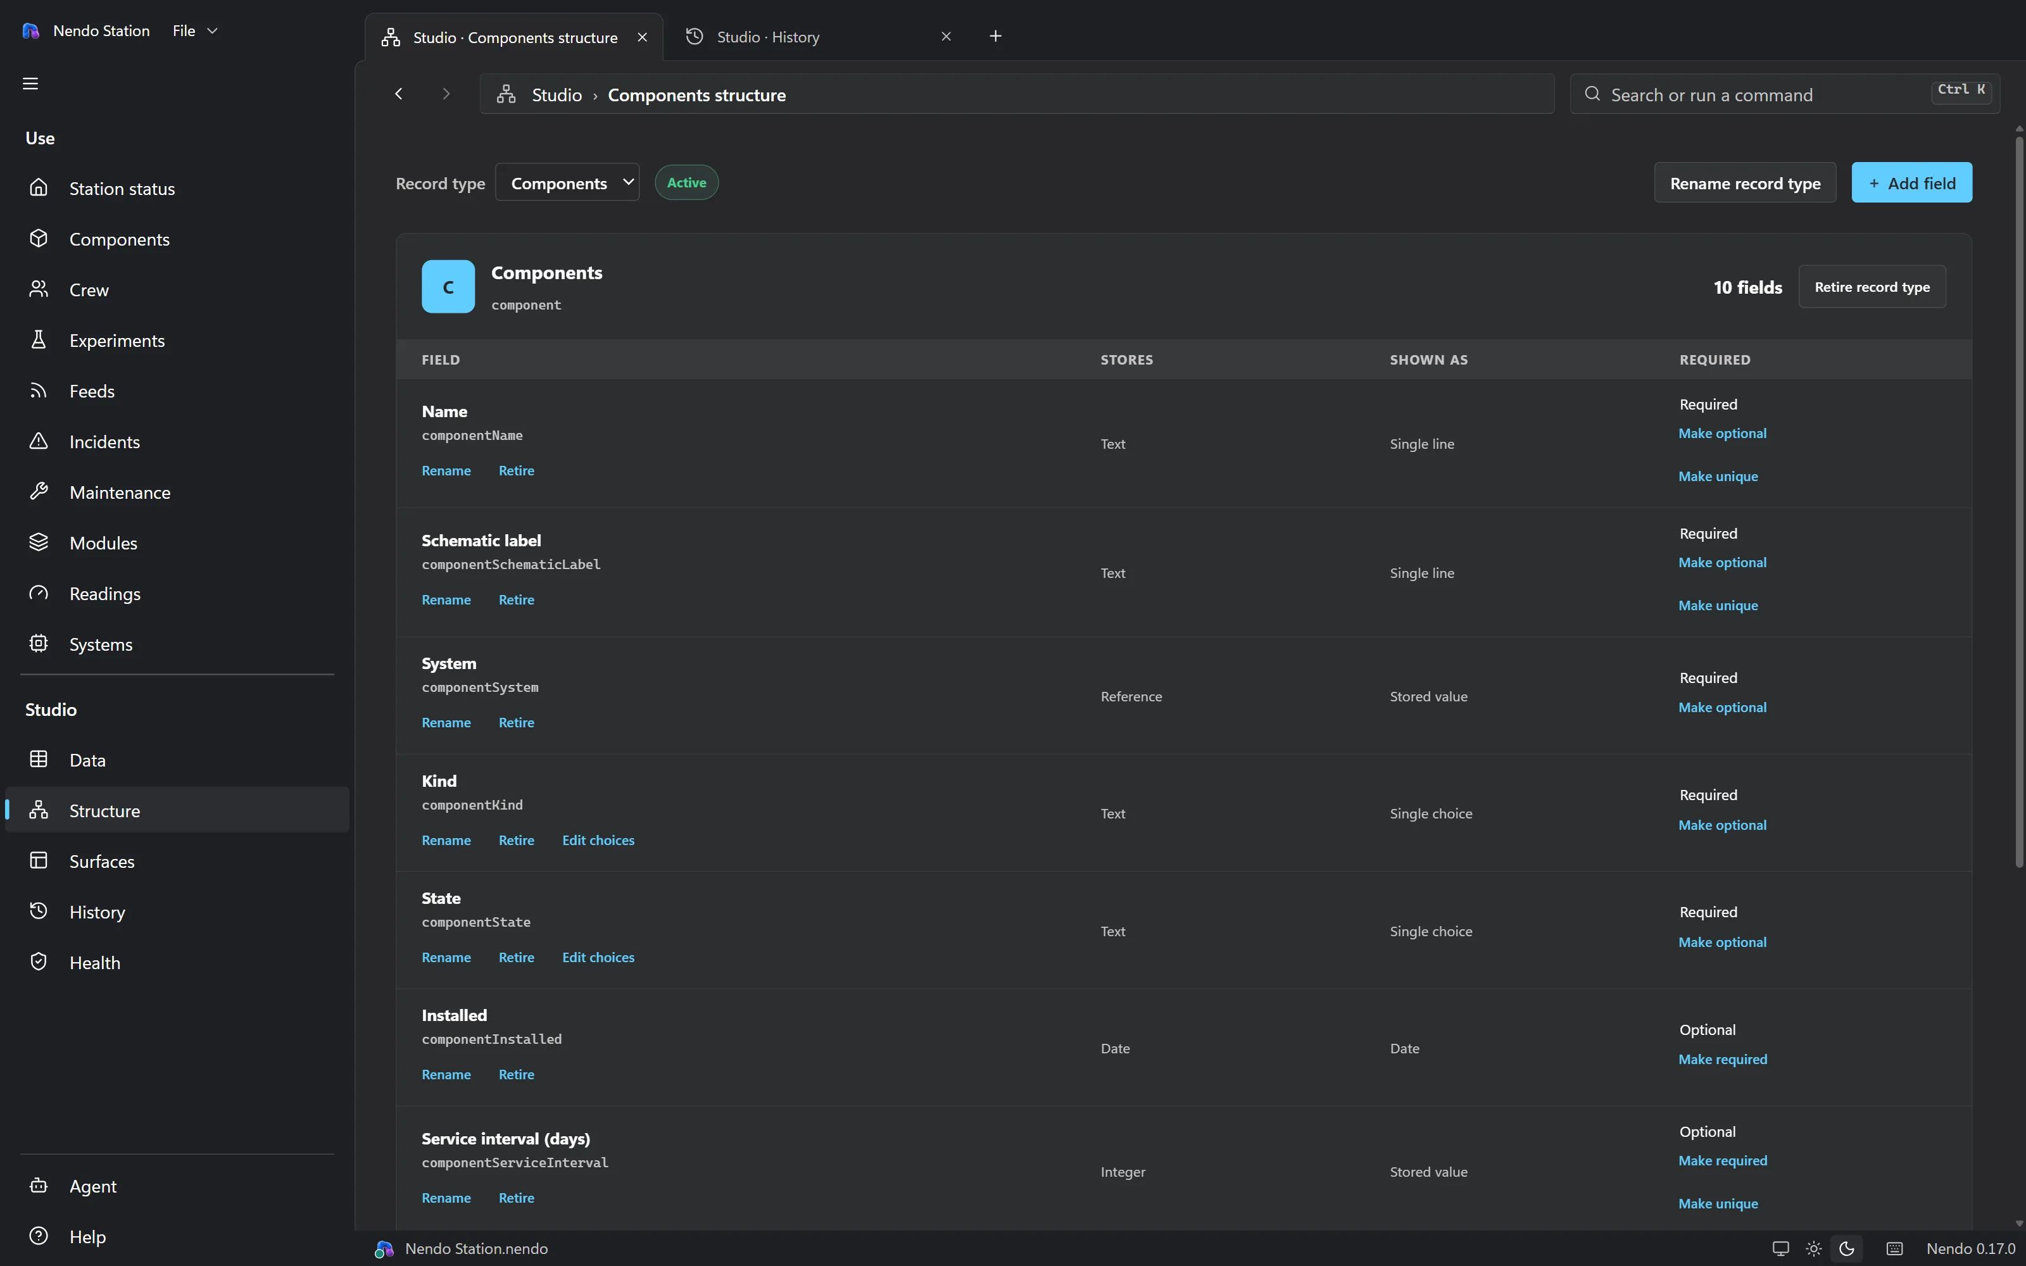The width and height of the screenshot is (2026, 1266).
Task: Click Rename for the Schematic label field
Action: [446, 599]
